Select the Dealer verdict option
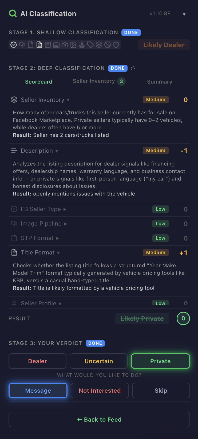Viewport: 198px width, 439px height. [x=38, y=361]
